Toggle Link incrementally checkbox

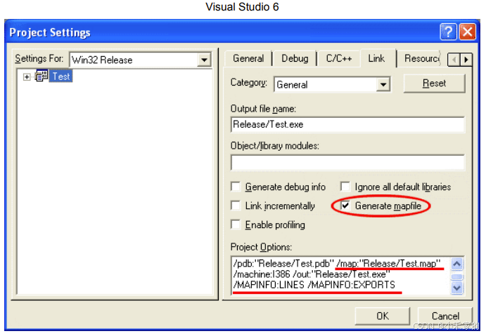[x=236, y=206]
